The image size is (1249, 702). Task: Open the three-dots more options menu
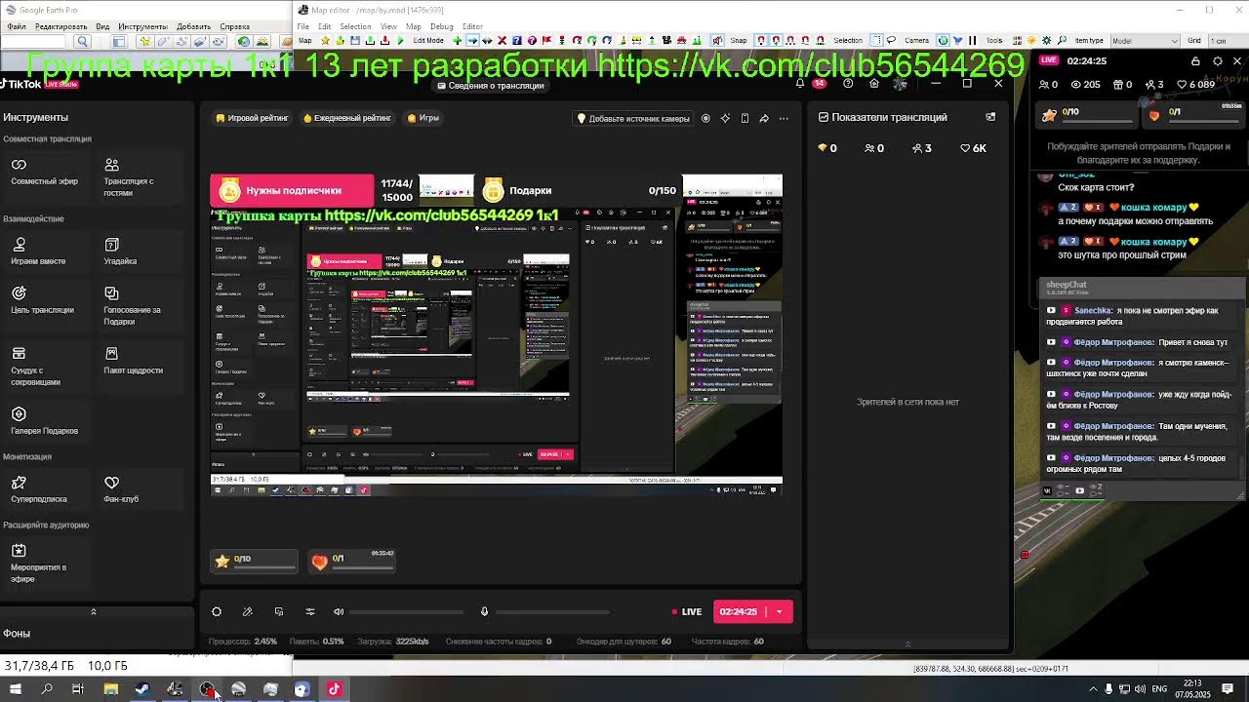[784, 118]
